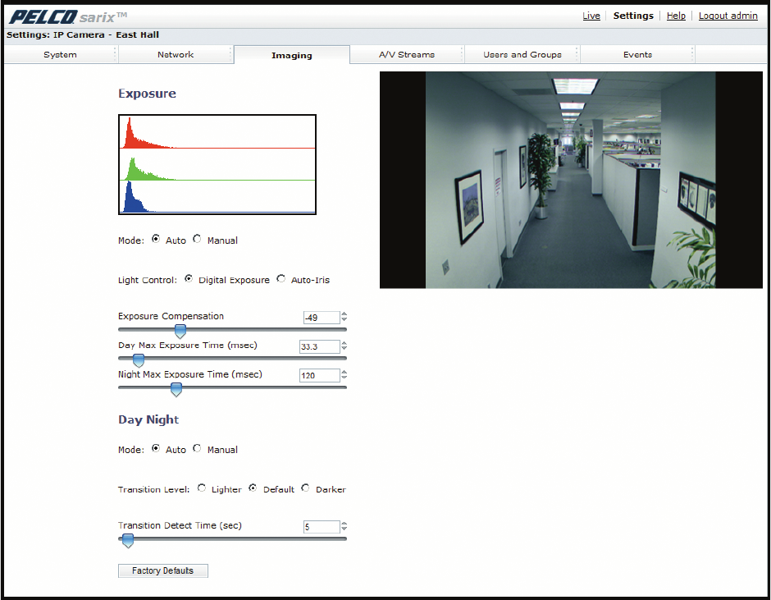Select Auto-Iris light control
Screen dimensions: 771x600
[282, 279]
